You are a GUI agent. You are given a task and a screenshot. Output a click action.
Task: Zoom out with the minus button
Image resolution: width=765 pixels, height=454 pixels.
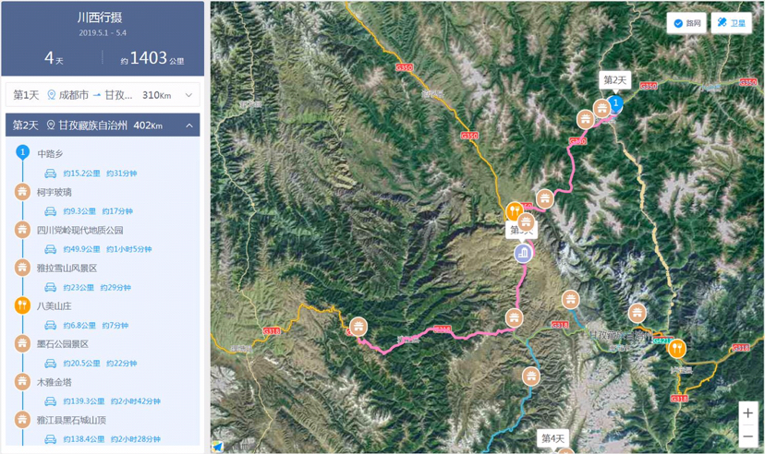(x=748, y=436)
